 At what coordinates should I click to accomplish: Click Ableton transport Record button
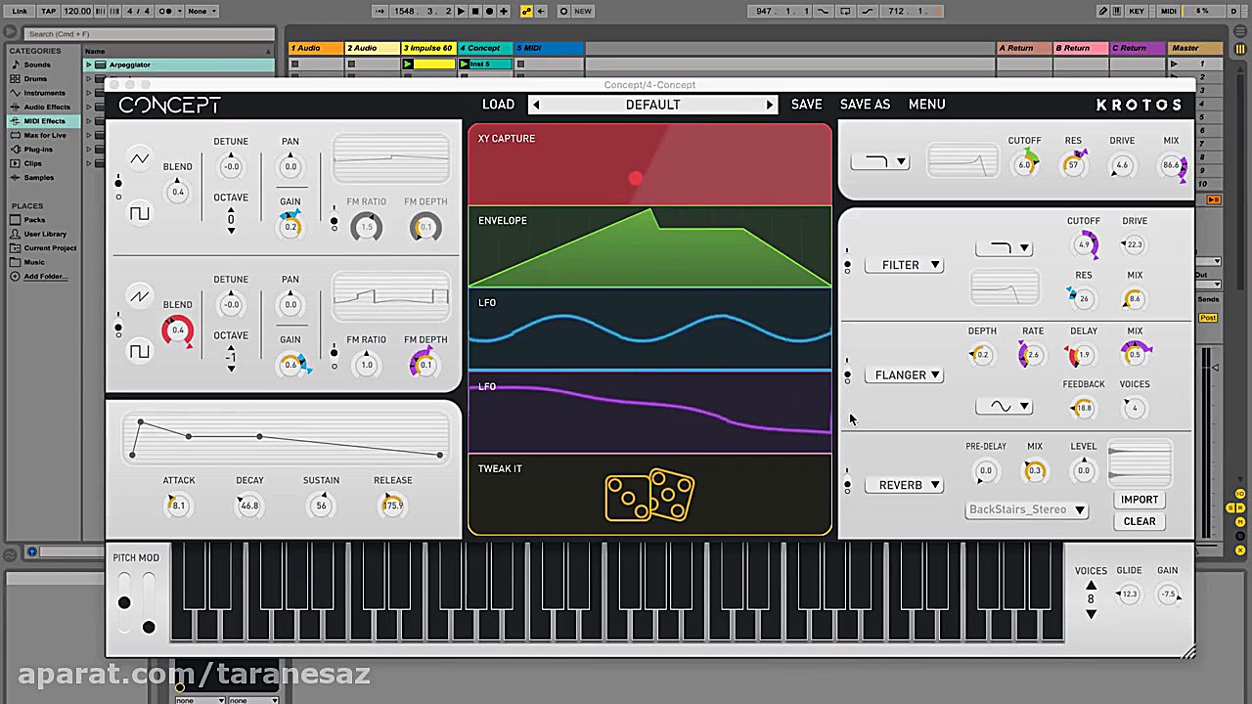[490, 11]
